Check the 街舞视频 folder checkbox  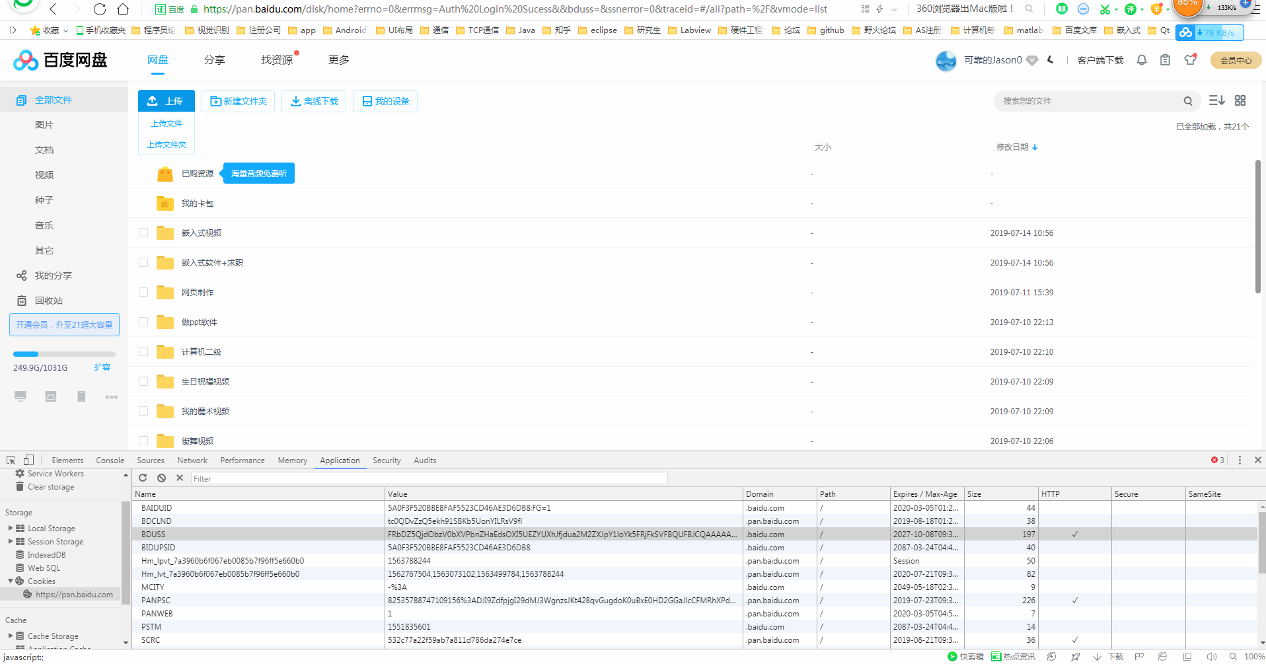point(143,441)
